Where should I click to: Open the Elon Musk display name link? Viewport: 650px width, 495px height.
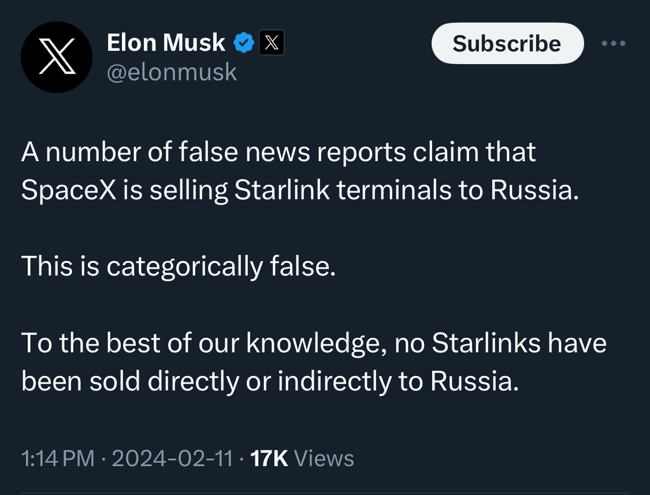pos(166,43)
